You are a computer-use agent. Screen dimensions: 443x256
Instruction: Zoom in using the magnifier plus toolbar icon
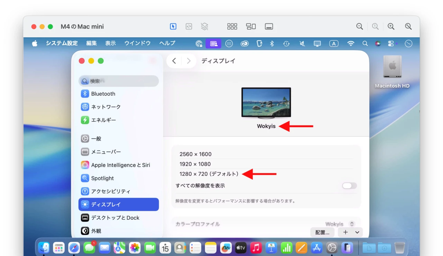pos(391,26)
